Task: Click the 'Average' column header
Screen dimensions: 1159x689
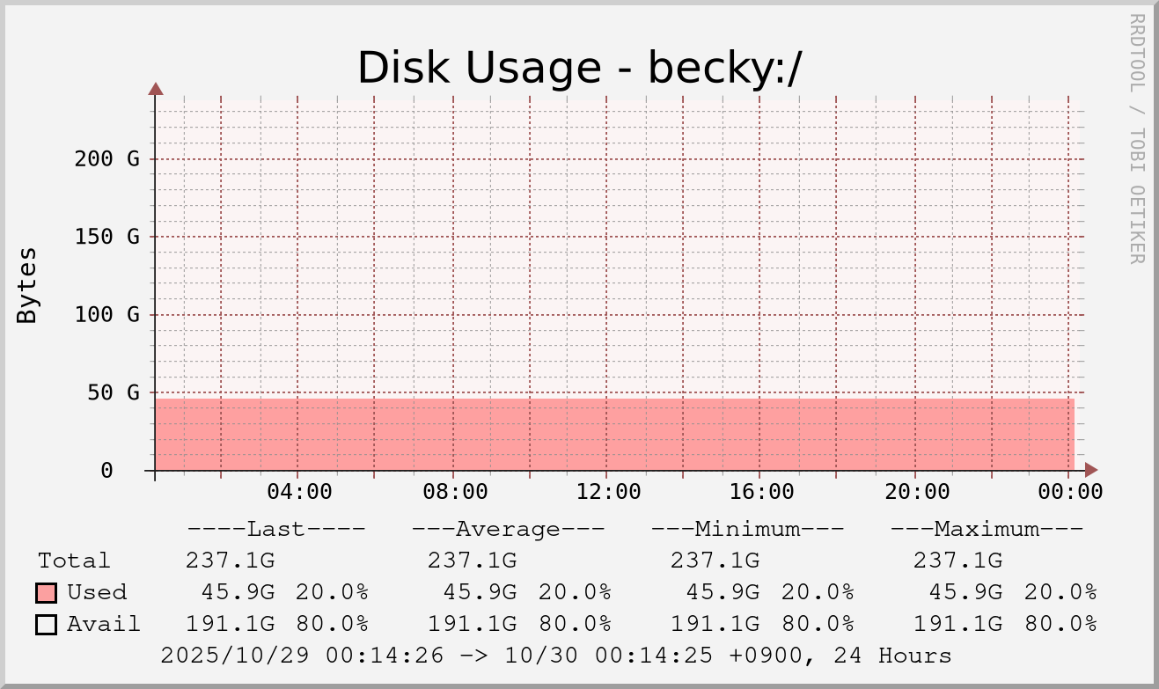Action: [508, 530]
